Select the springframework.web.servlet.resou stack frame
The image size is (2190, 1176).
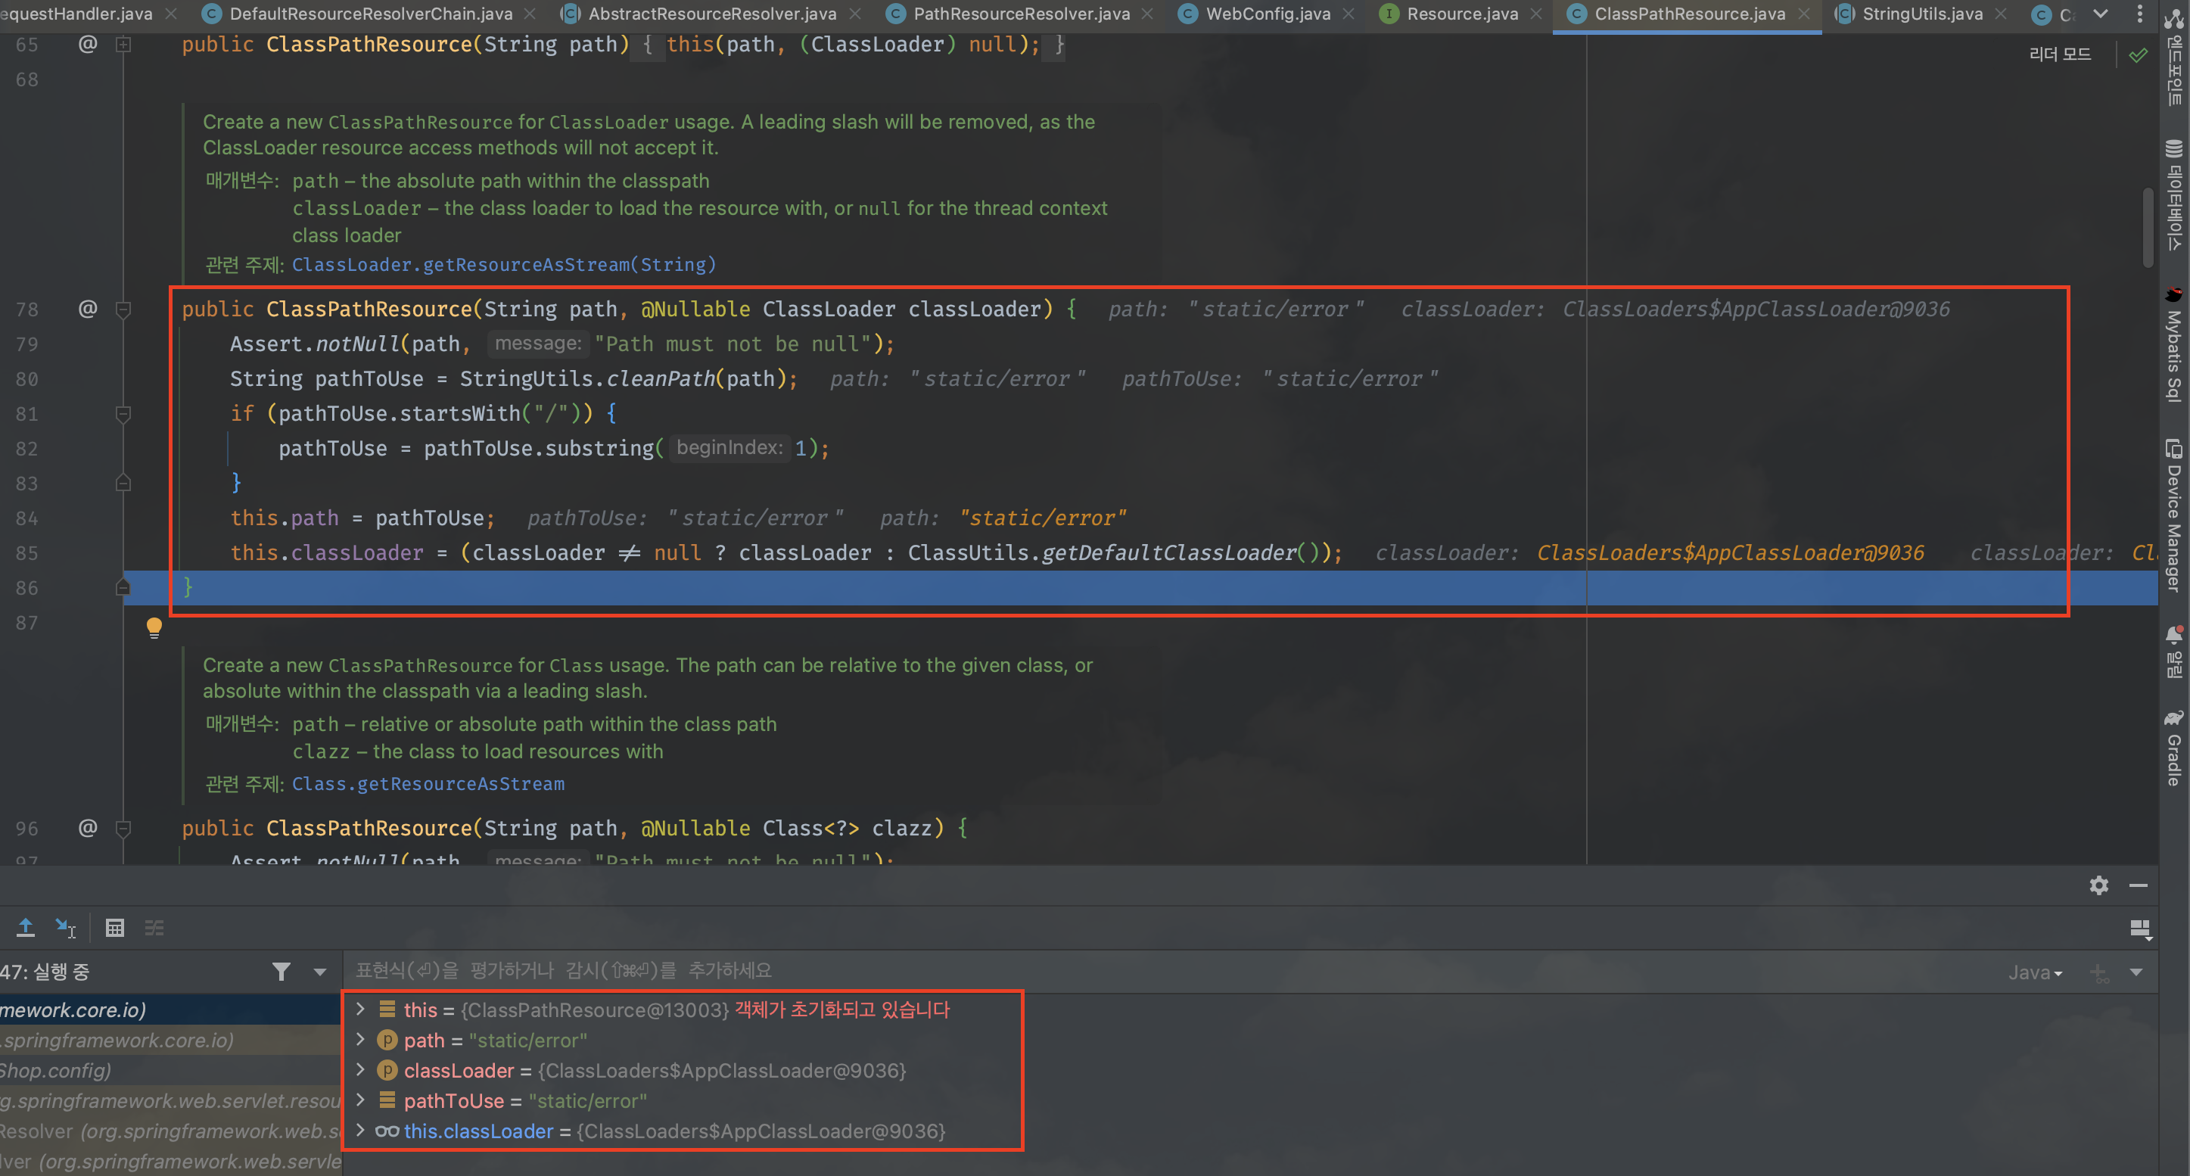(170, 1100)
